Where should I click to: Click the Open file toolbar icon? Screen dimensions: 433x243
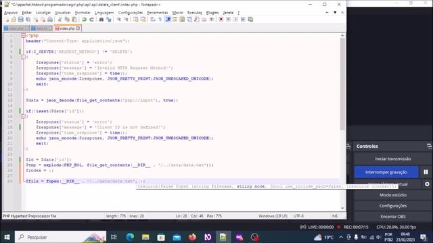tap(14, 20)
